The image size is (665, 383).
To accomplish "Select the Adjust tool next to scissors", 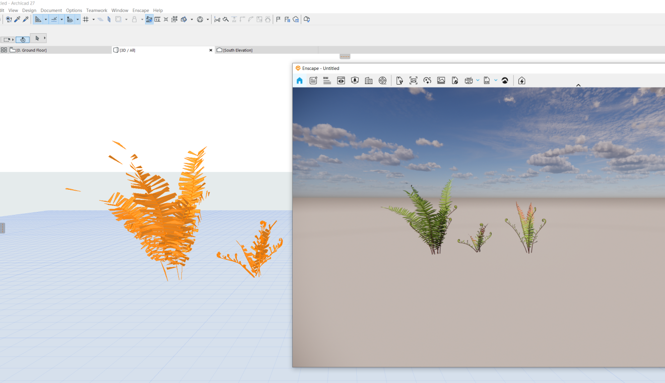I will coord(226,19).
